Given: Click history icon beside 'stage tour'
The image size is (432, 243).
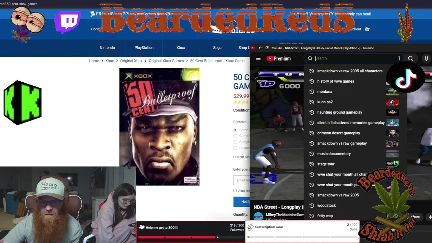Looking at the screenshot, I should tap(312, 164).
